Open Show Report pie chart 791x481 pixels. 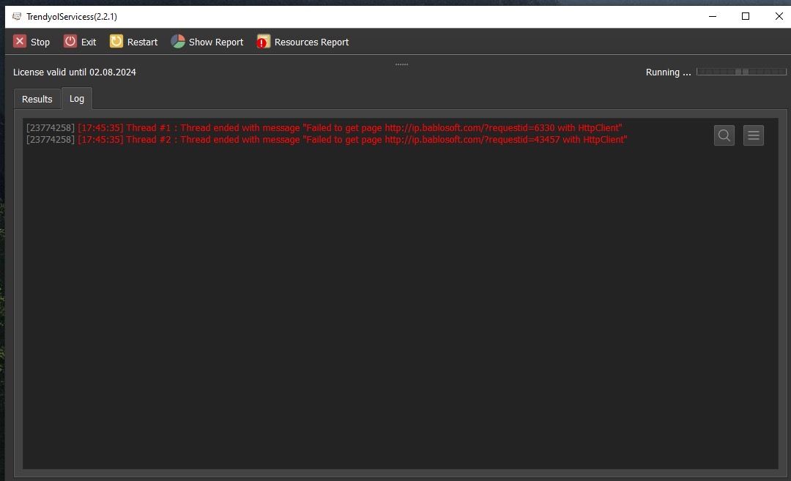pyautogui.click(x=207, y=42)
